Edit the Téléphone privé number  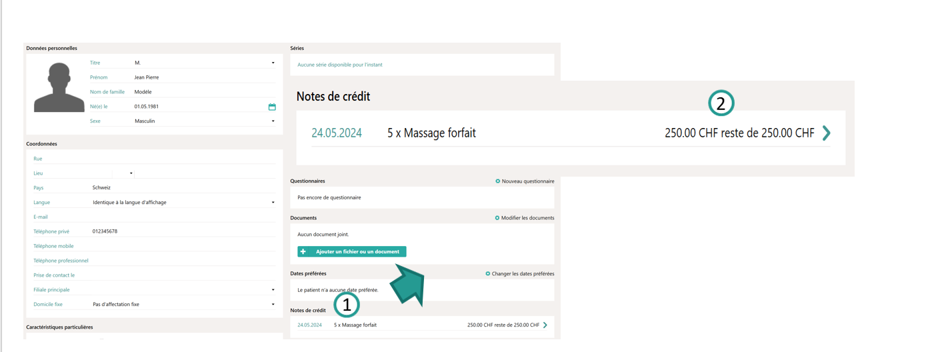[x=183, y=231]
